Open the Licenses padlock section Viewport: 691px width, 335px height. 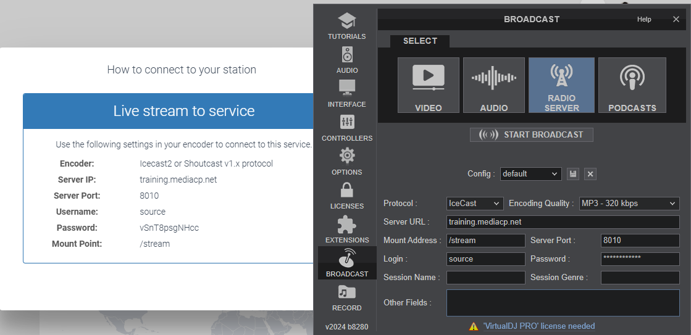pos(347,196)
